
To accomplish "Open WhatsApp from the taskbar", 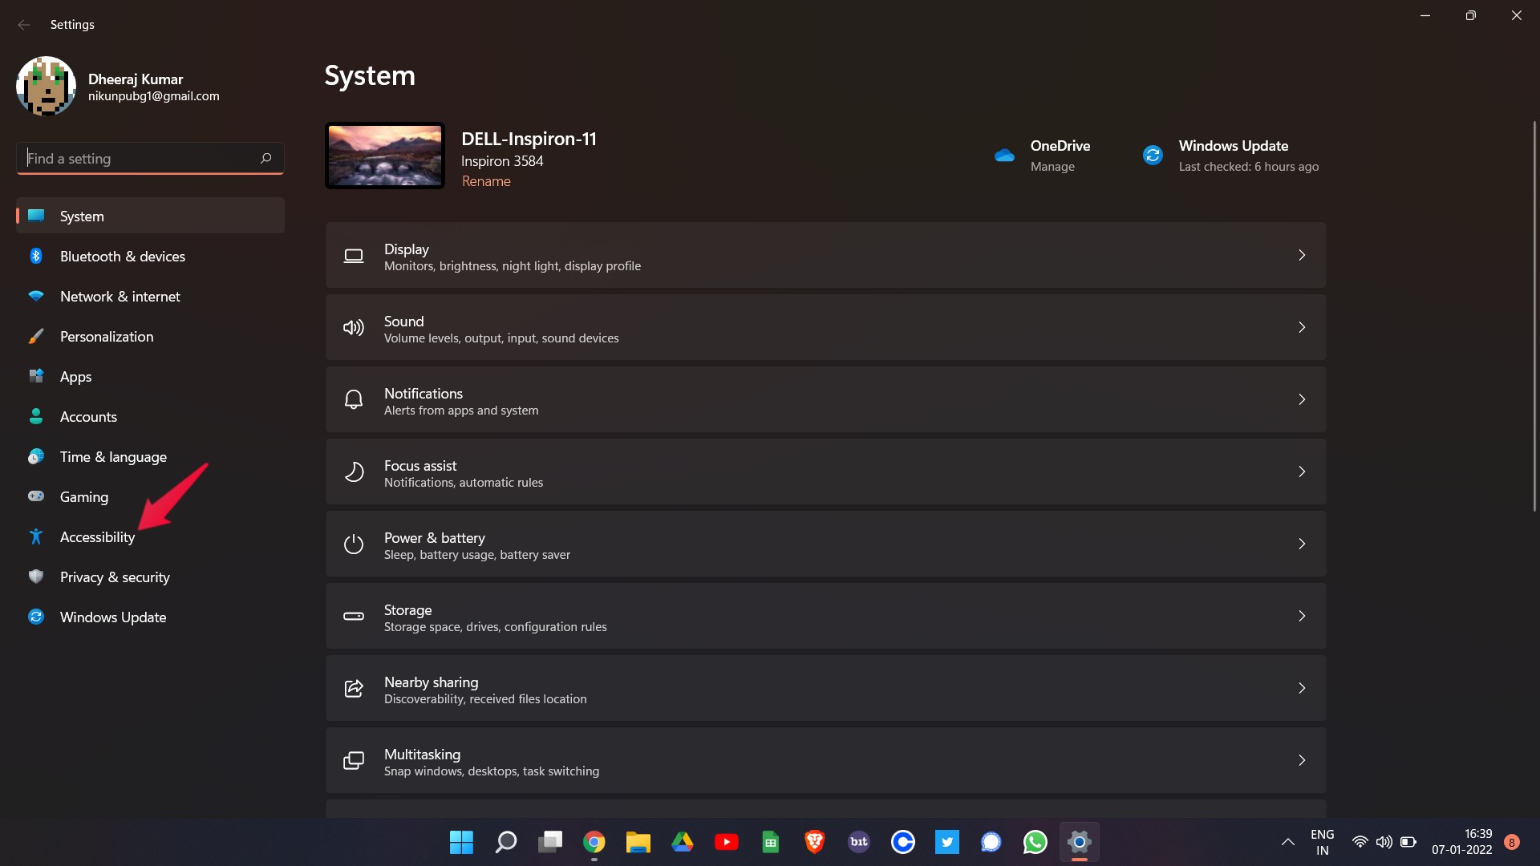I will (x=1035, y=842).
